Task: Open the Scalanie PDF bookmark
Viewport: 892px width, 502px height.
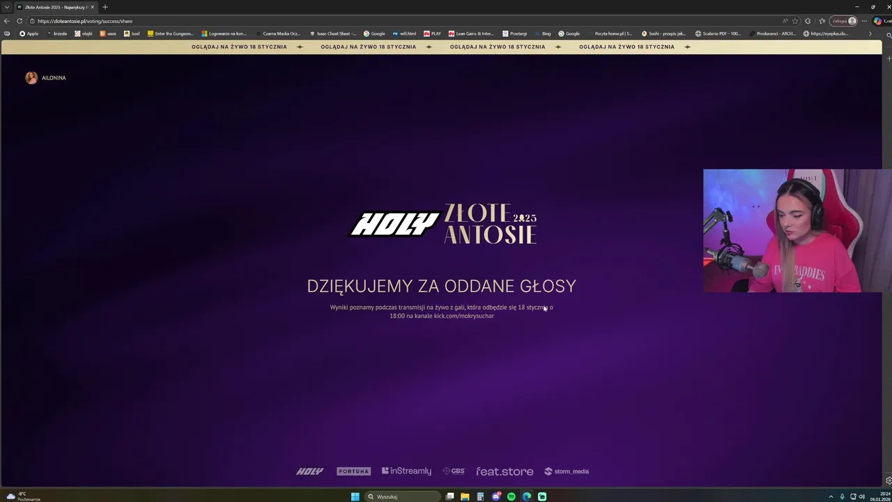Action: click(718, 33)
